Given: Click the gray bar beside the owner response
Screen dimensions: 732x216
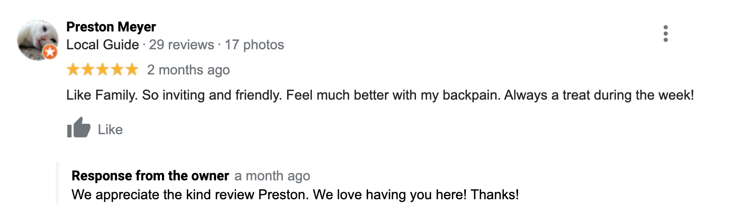Looking at the screenshot, I should click(x=57, y=183).
